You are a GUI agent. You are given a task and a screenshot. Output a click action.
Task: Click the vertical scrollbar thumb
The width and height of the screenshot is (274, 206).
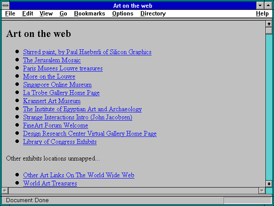pos(269,30)
